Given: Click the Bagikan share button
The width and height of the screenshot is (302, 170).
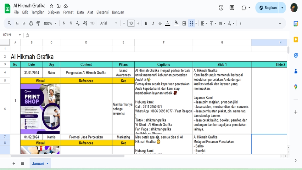Looking at the screenshot, I should coord(267,8).
